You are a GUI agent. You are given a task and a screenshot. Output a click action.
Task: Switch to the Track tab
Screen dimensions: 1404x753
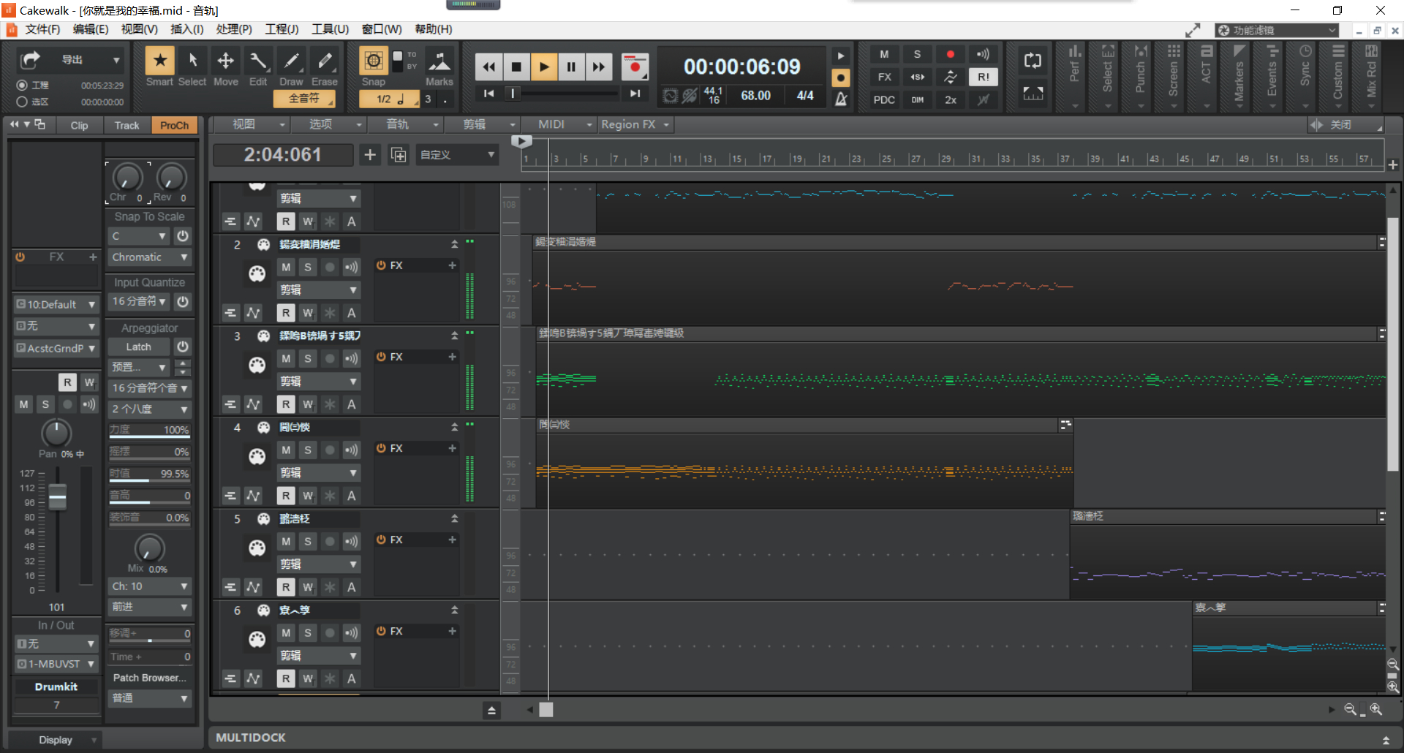tap(127, 125)
